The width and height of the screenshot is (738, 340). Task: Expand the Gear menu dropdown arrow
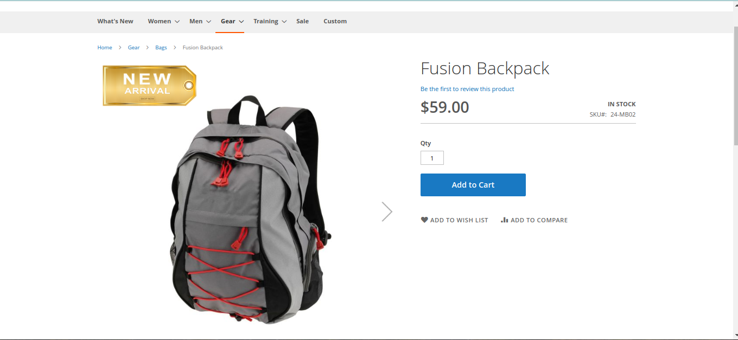click(241, 22)
